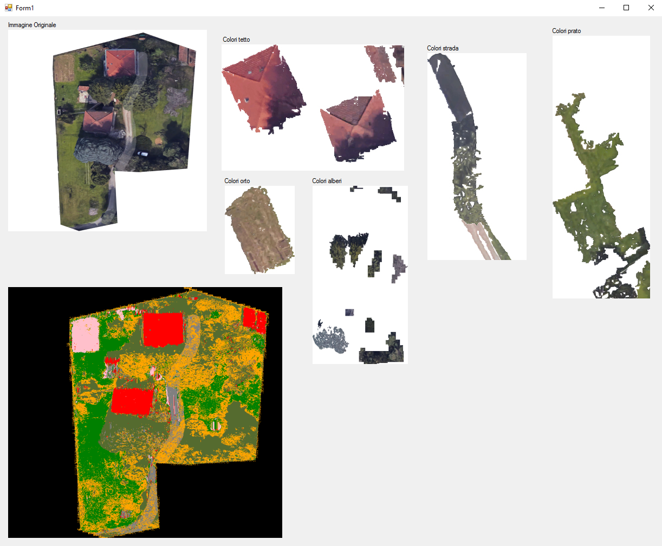The image size is (662, 546).
Task: Click the 'Colori tetto' label
Action: pyautogui.click(x=236, y=40)
